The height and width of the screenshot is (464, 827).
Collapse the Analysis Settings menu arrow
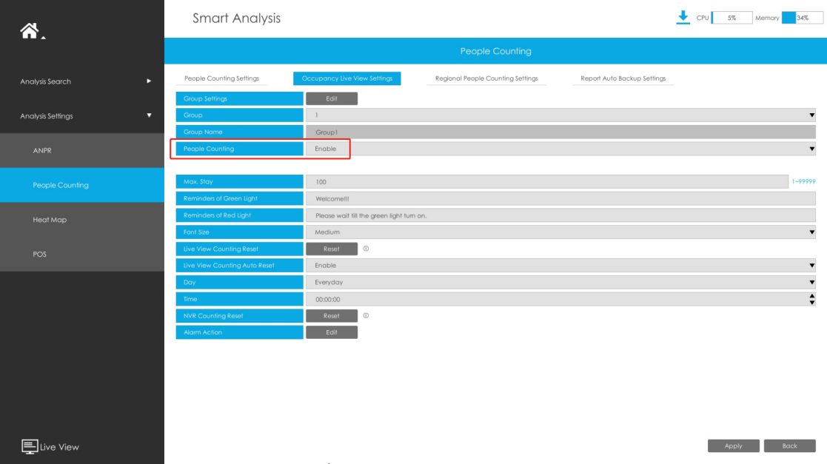click(x=149, y=115)
